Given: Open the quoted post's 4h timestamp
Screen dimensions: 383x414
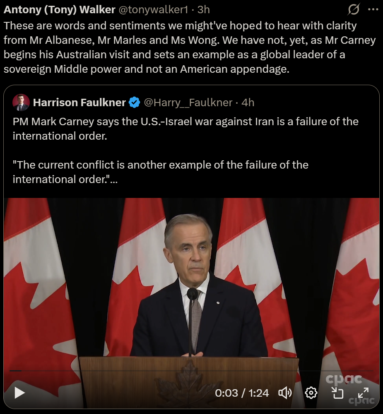Looking at the screenshot, I should click(248, 102).
